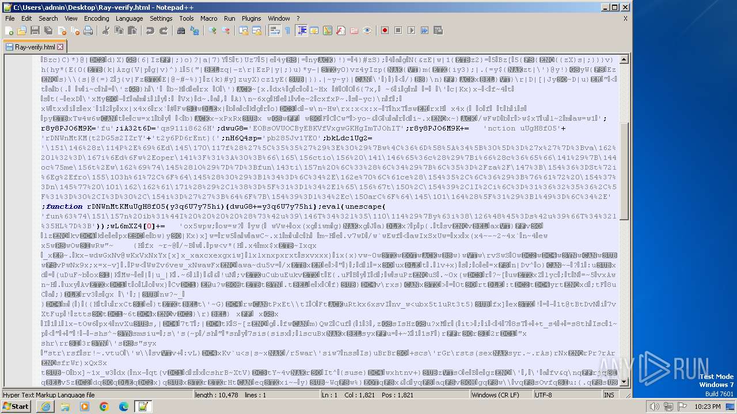
Task: Click the Close document toolbar icon
Action: (x=62, y=30)
